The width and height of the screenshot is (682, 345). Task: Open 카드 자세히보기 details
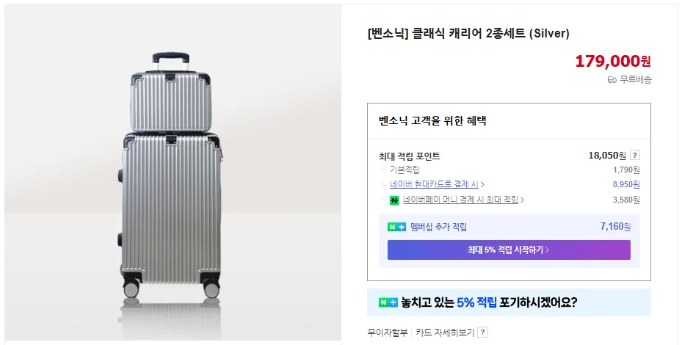click(x=445, y=333)
